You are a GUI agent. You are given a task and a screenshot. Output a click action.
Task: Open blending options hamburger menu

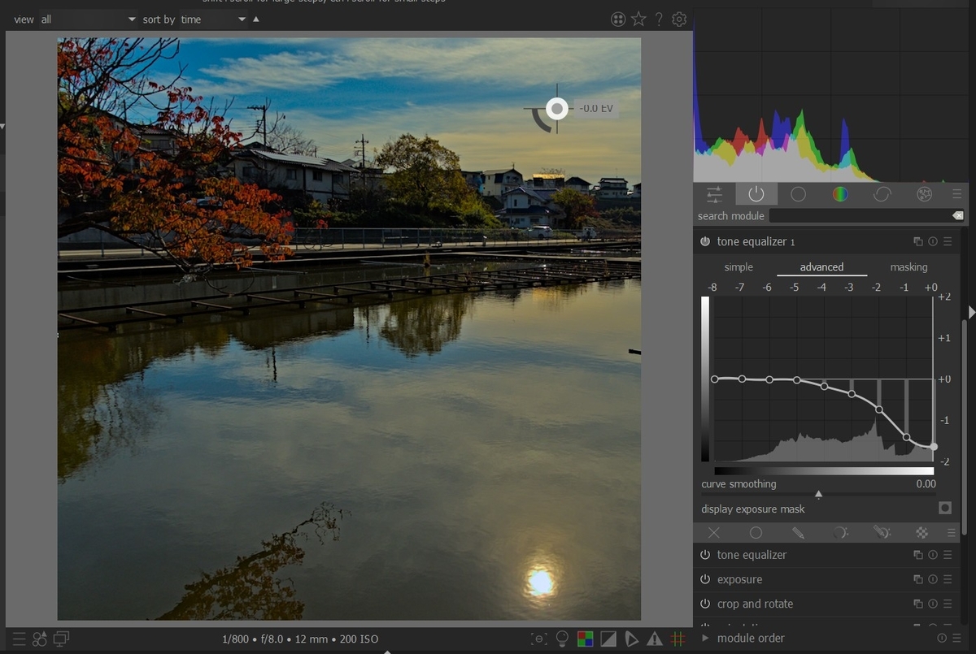951,533
